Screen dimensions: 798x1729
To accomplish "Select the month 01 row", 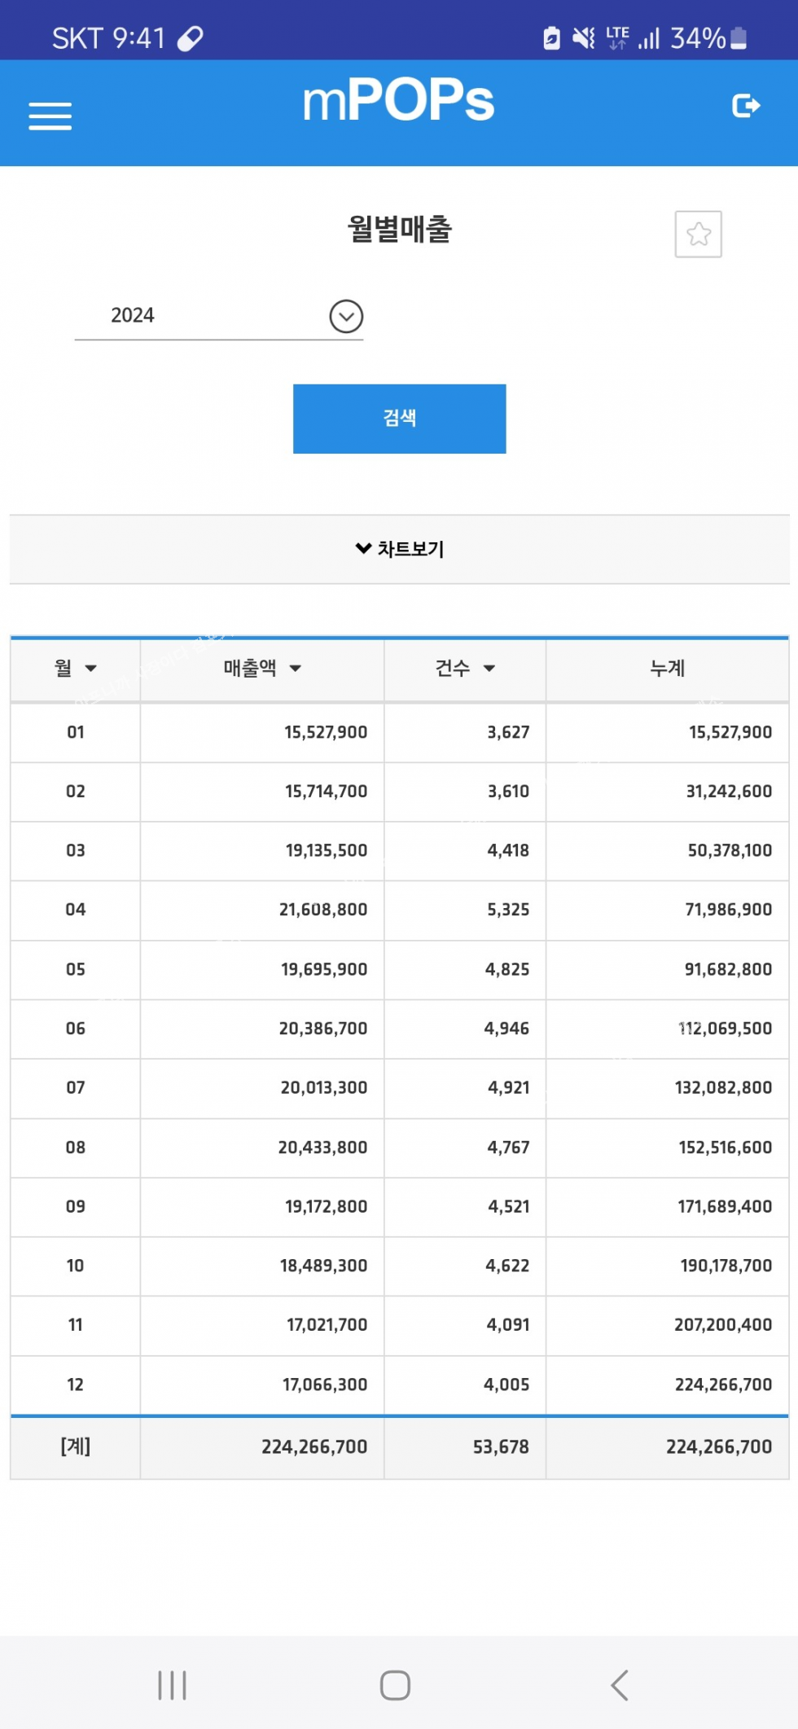I will point(399,732).
